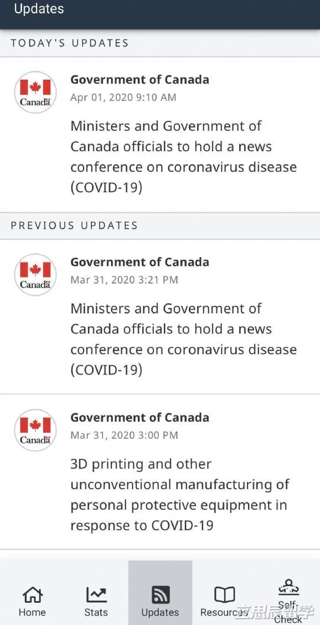This screenshot has width=320, height=625.
Task: Open the 3D printing protective equipment update
Action: pos(180,495)
